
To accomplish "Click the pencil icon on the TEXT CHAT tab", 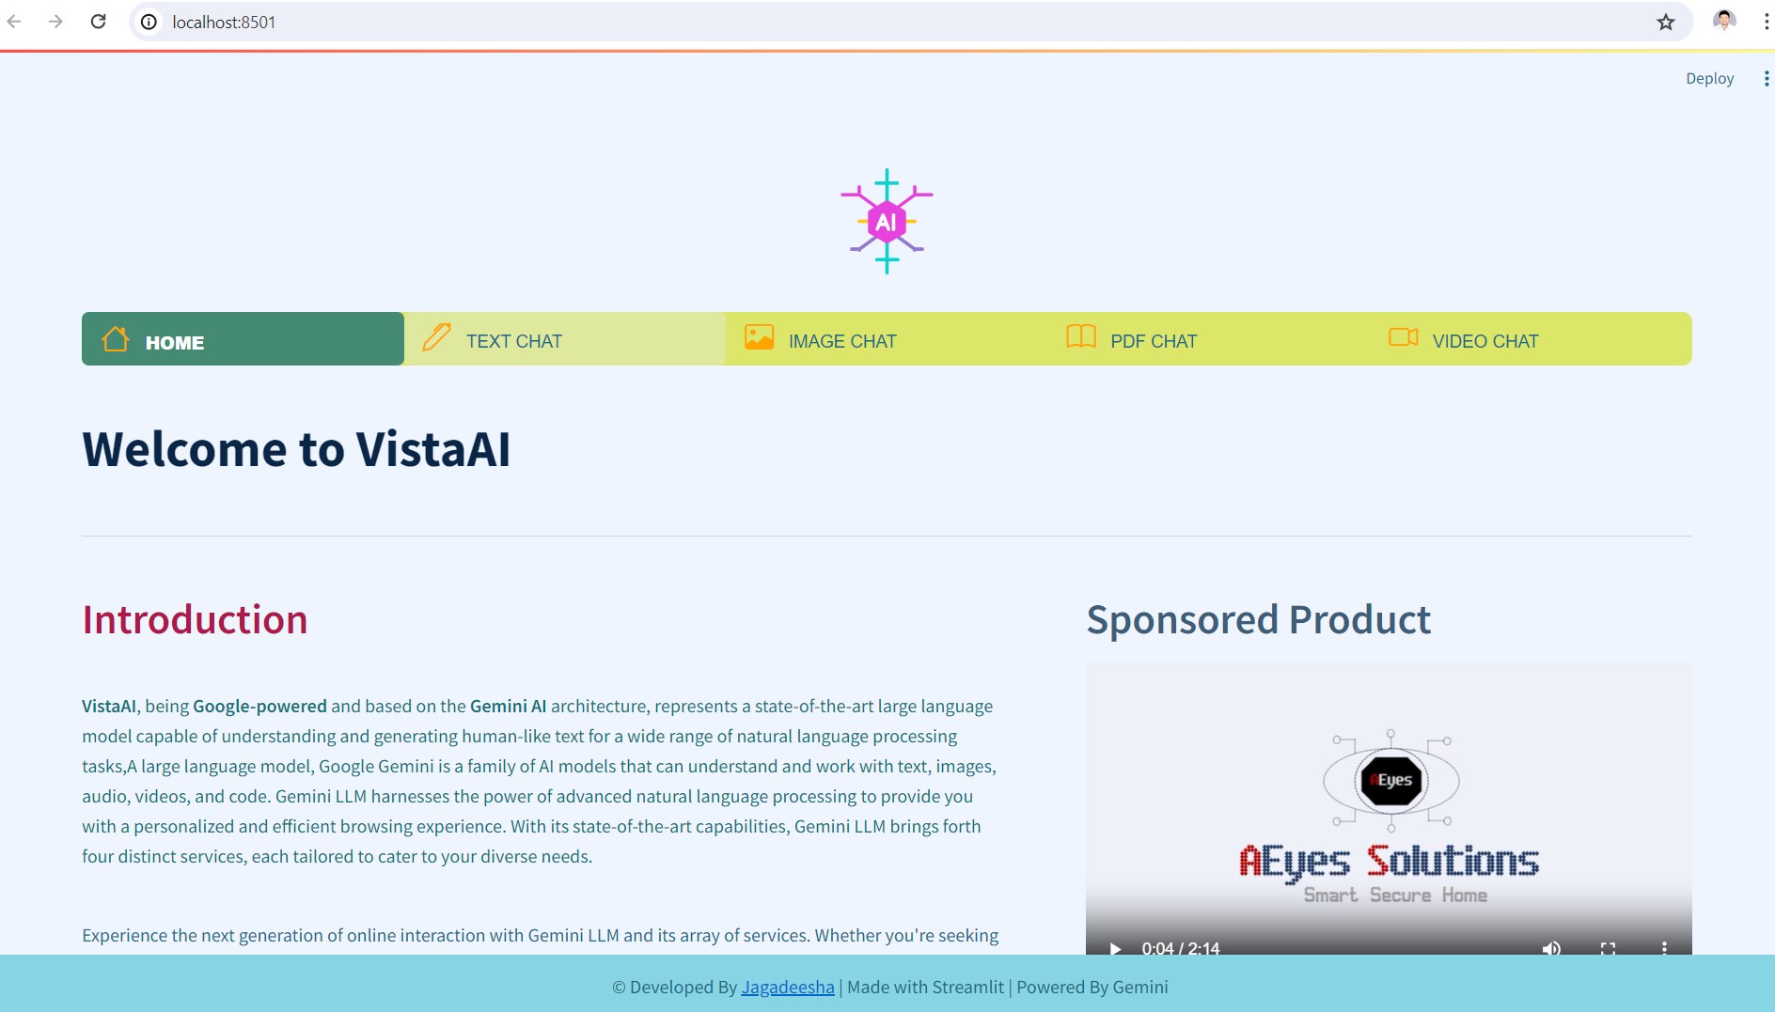I will coord(436,336).
